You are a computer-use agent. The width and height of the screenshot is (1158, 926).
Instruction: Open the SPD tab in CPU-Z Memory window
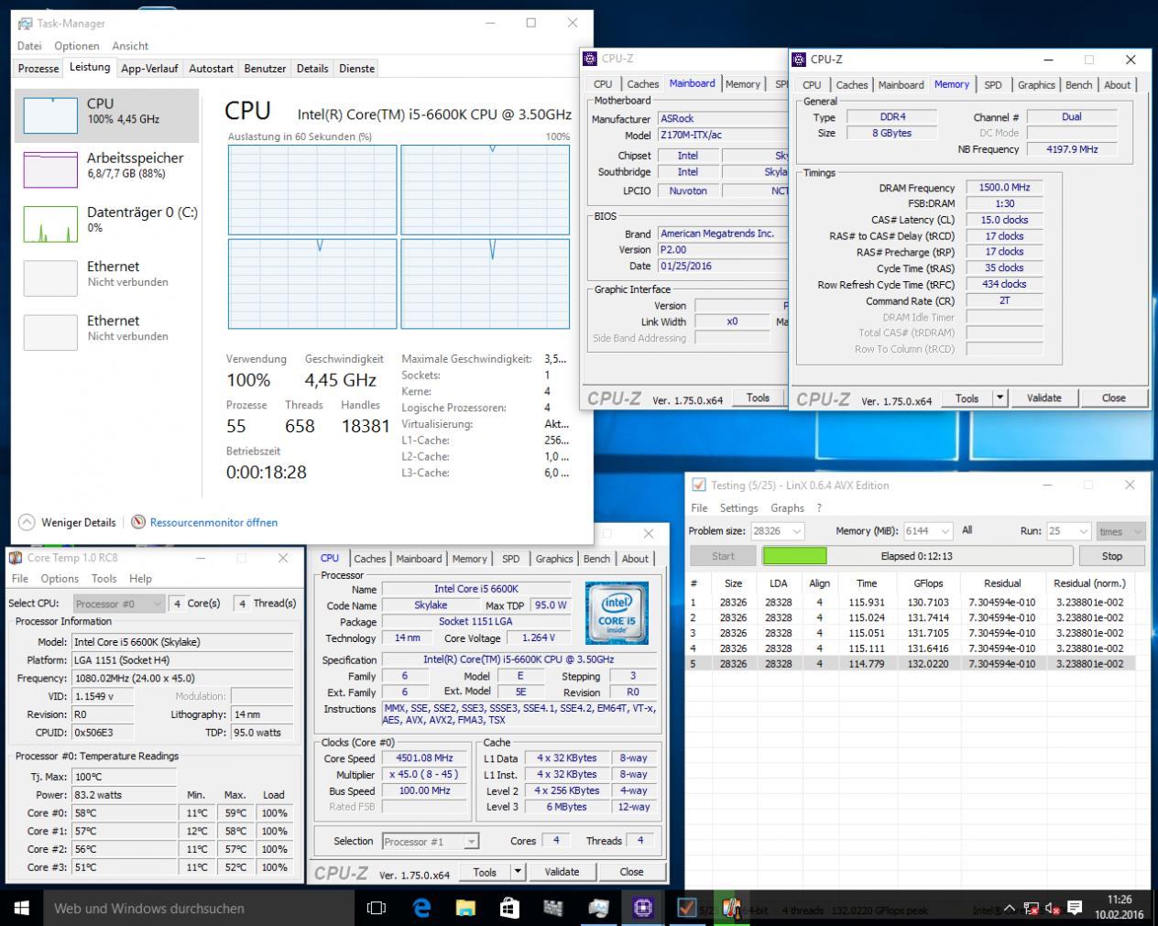pyautogui.click(x=993, y=85)
